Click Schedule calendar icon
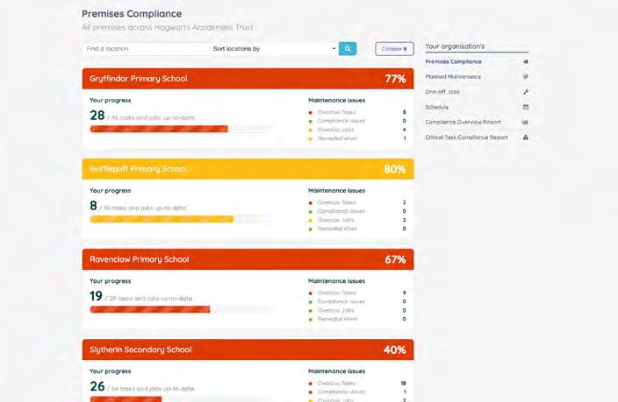618x402 pixels. click(525, 107)
